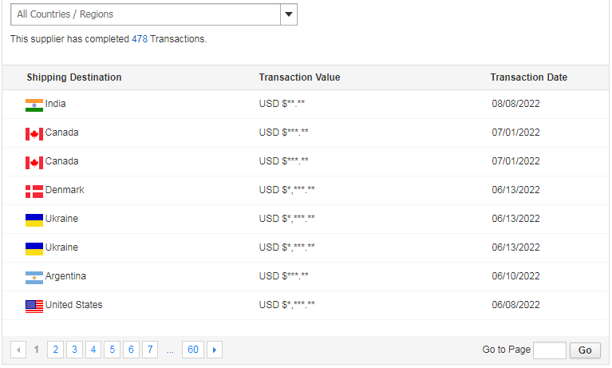Go to page 6
This screenshot has width=612, height=368.
coord(131,350)
